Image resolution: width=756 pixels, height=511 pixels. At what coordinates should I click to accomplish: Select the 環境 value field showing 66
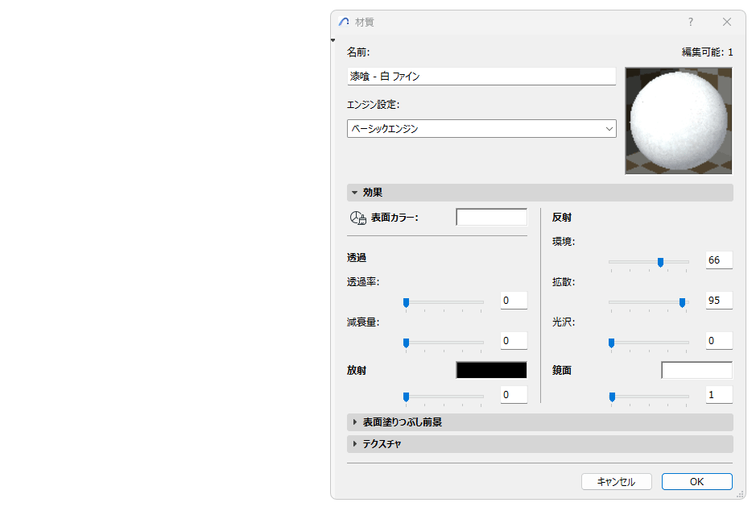(718, 259)
